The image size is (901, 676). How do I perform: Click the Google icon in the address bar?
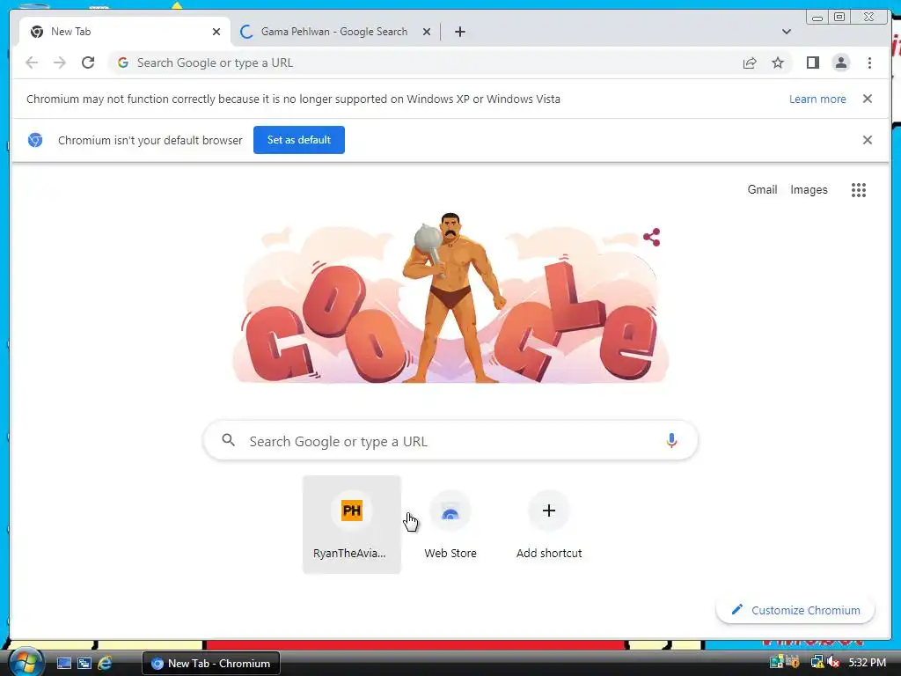coord(123,62)
